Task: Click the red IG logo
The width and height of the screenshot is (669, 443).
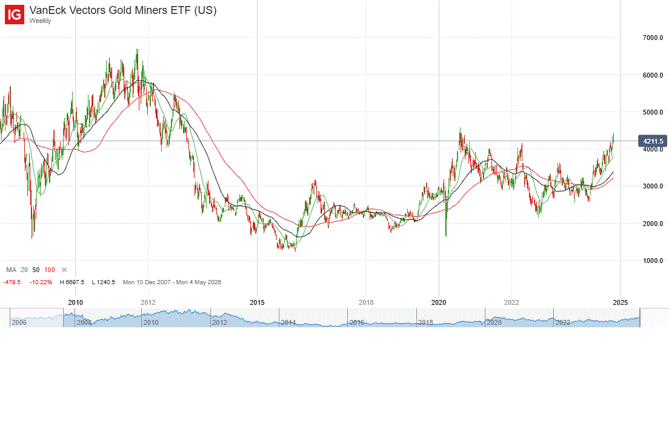Action: click(15, 15)
